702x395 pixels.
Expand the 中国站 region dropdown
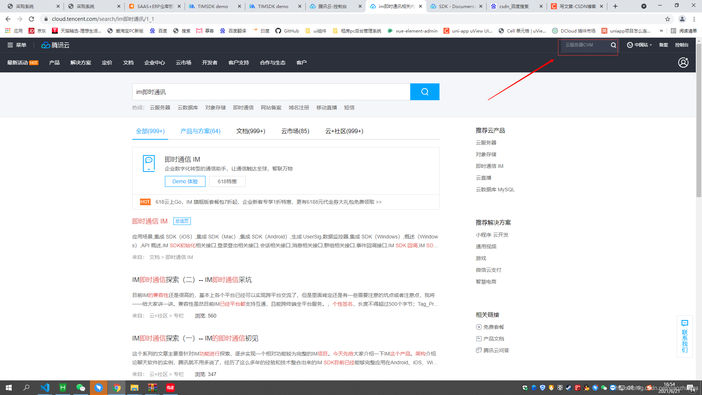pos(640,45)
